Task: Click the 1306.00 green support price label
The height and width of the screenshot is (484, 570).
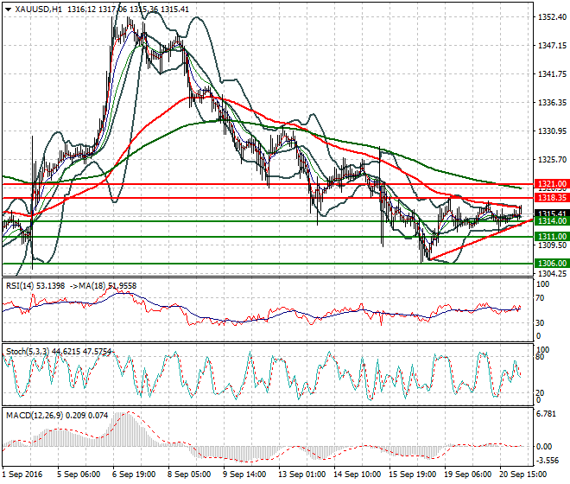Action: (552, 264)
